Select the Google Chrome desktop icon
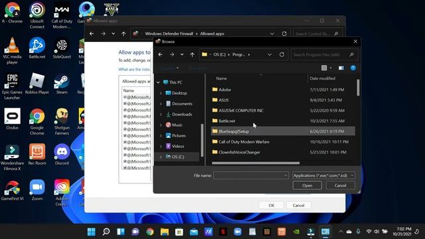The height and width of the screenshot is (239, 425). click(x=37, y=121)
